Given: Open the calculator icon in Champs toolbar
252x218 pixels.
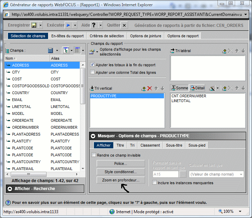Looking at the screenshot, I should (x=50, y=50).
